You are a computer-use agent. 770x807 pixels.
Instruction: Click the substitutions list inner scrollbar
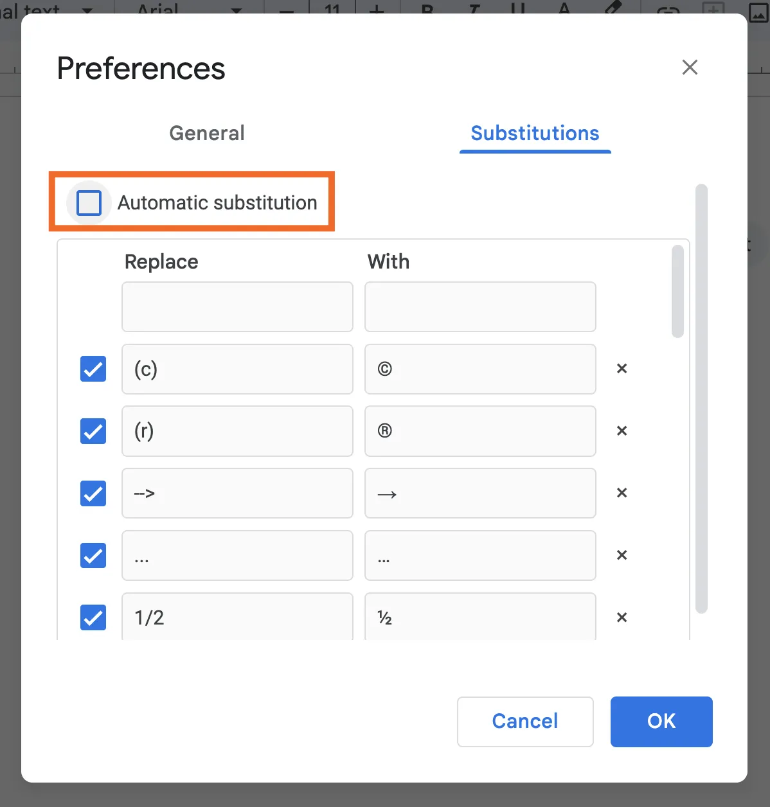coord(677,291)
